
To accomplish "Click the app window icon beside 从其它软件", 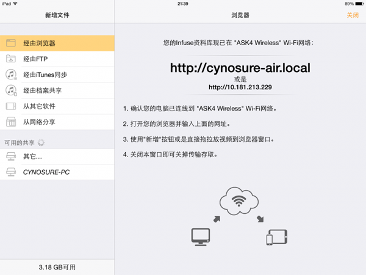I will 11,106.
